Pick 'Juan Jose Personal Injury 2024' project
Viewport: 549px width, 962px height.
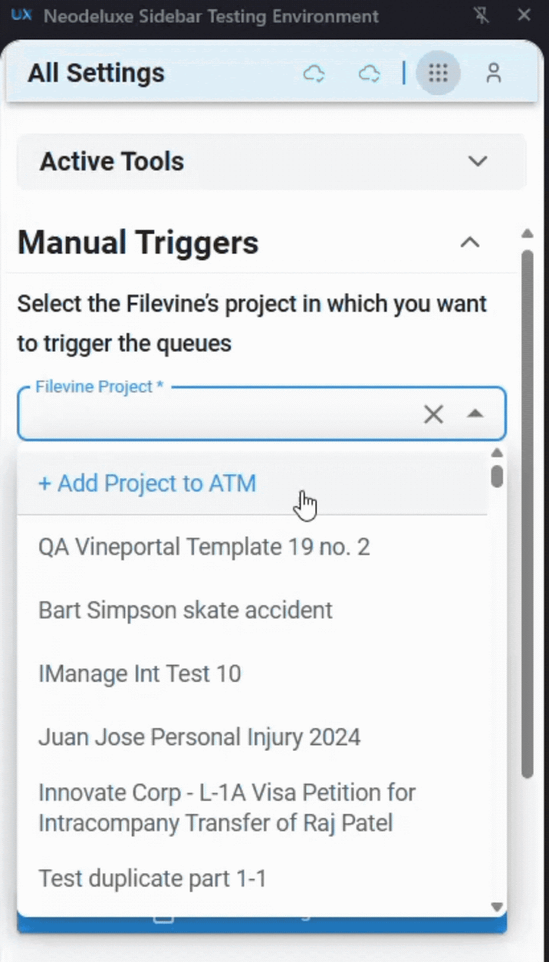199,737
